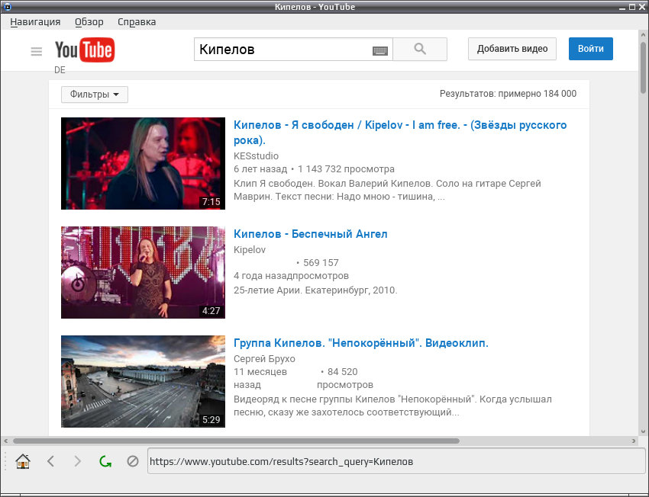Viewport: 649px width, 497px height.
Task: Open the KESstudio channel link
Action: [256, 156]
